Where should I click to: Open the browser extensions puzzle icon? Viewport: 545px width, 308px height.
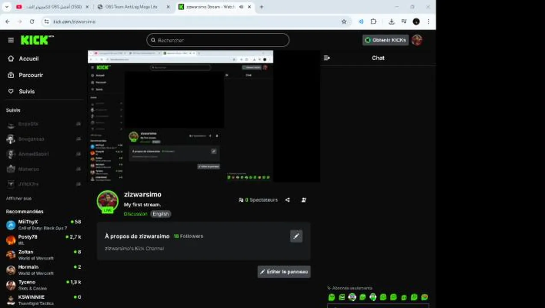pos(373,21)
